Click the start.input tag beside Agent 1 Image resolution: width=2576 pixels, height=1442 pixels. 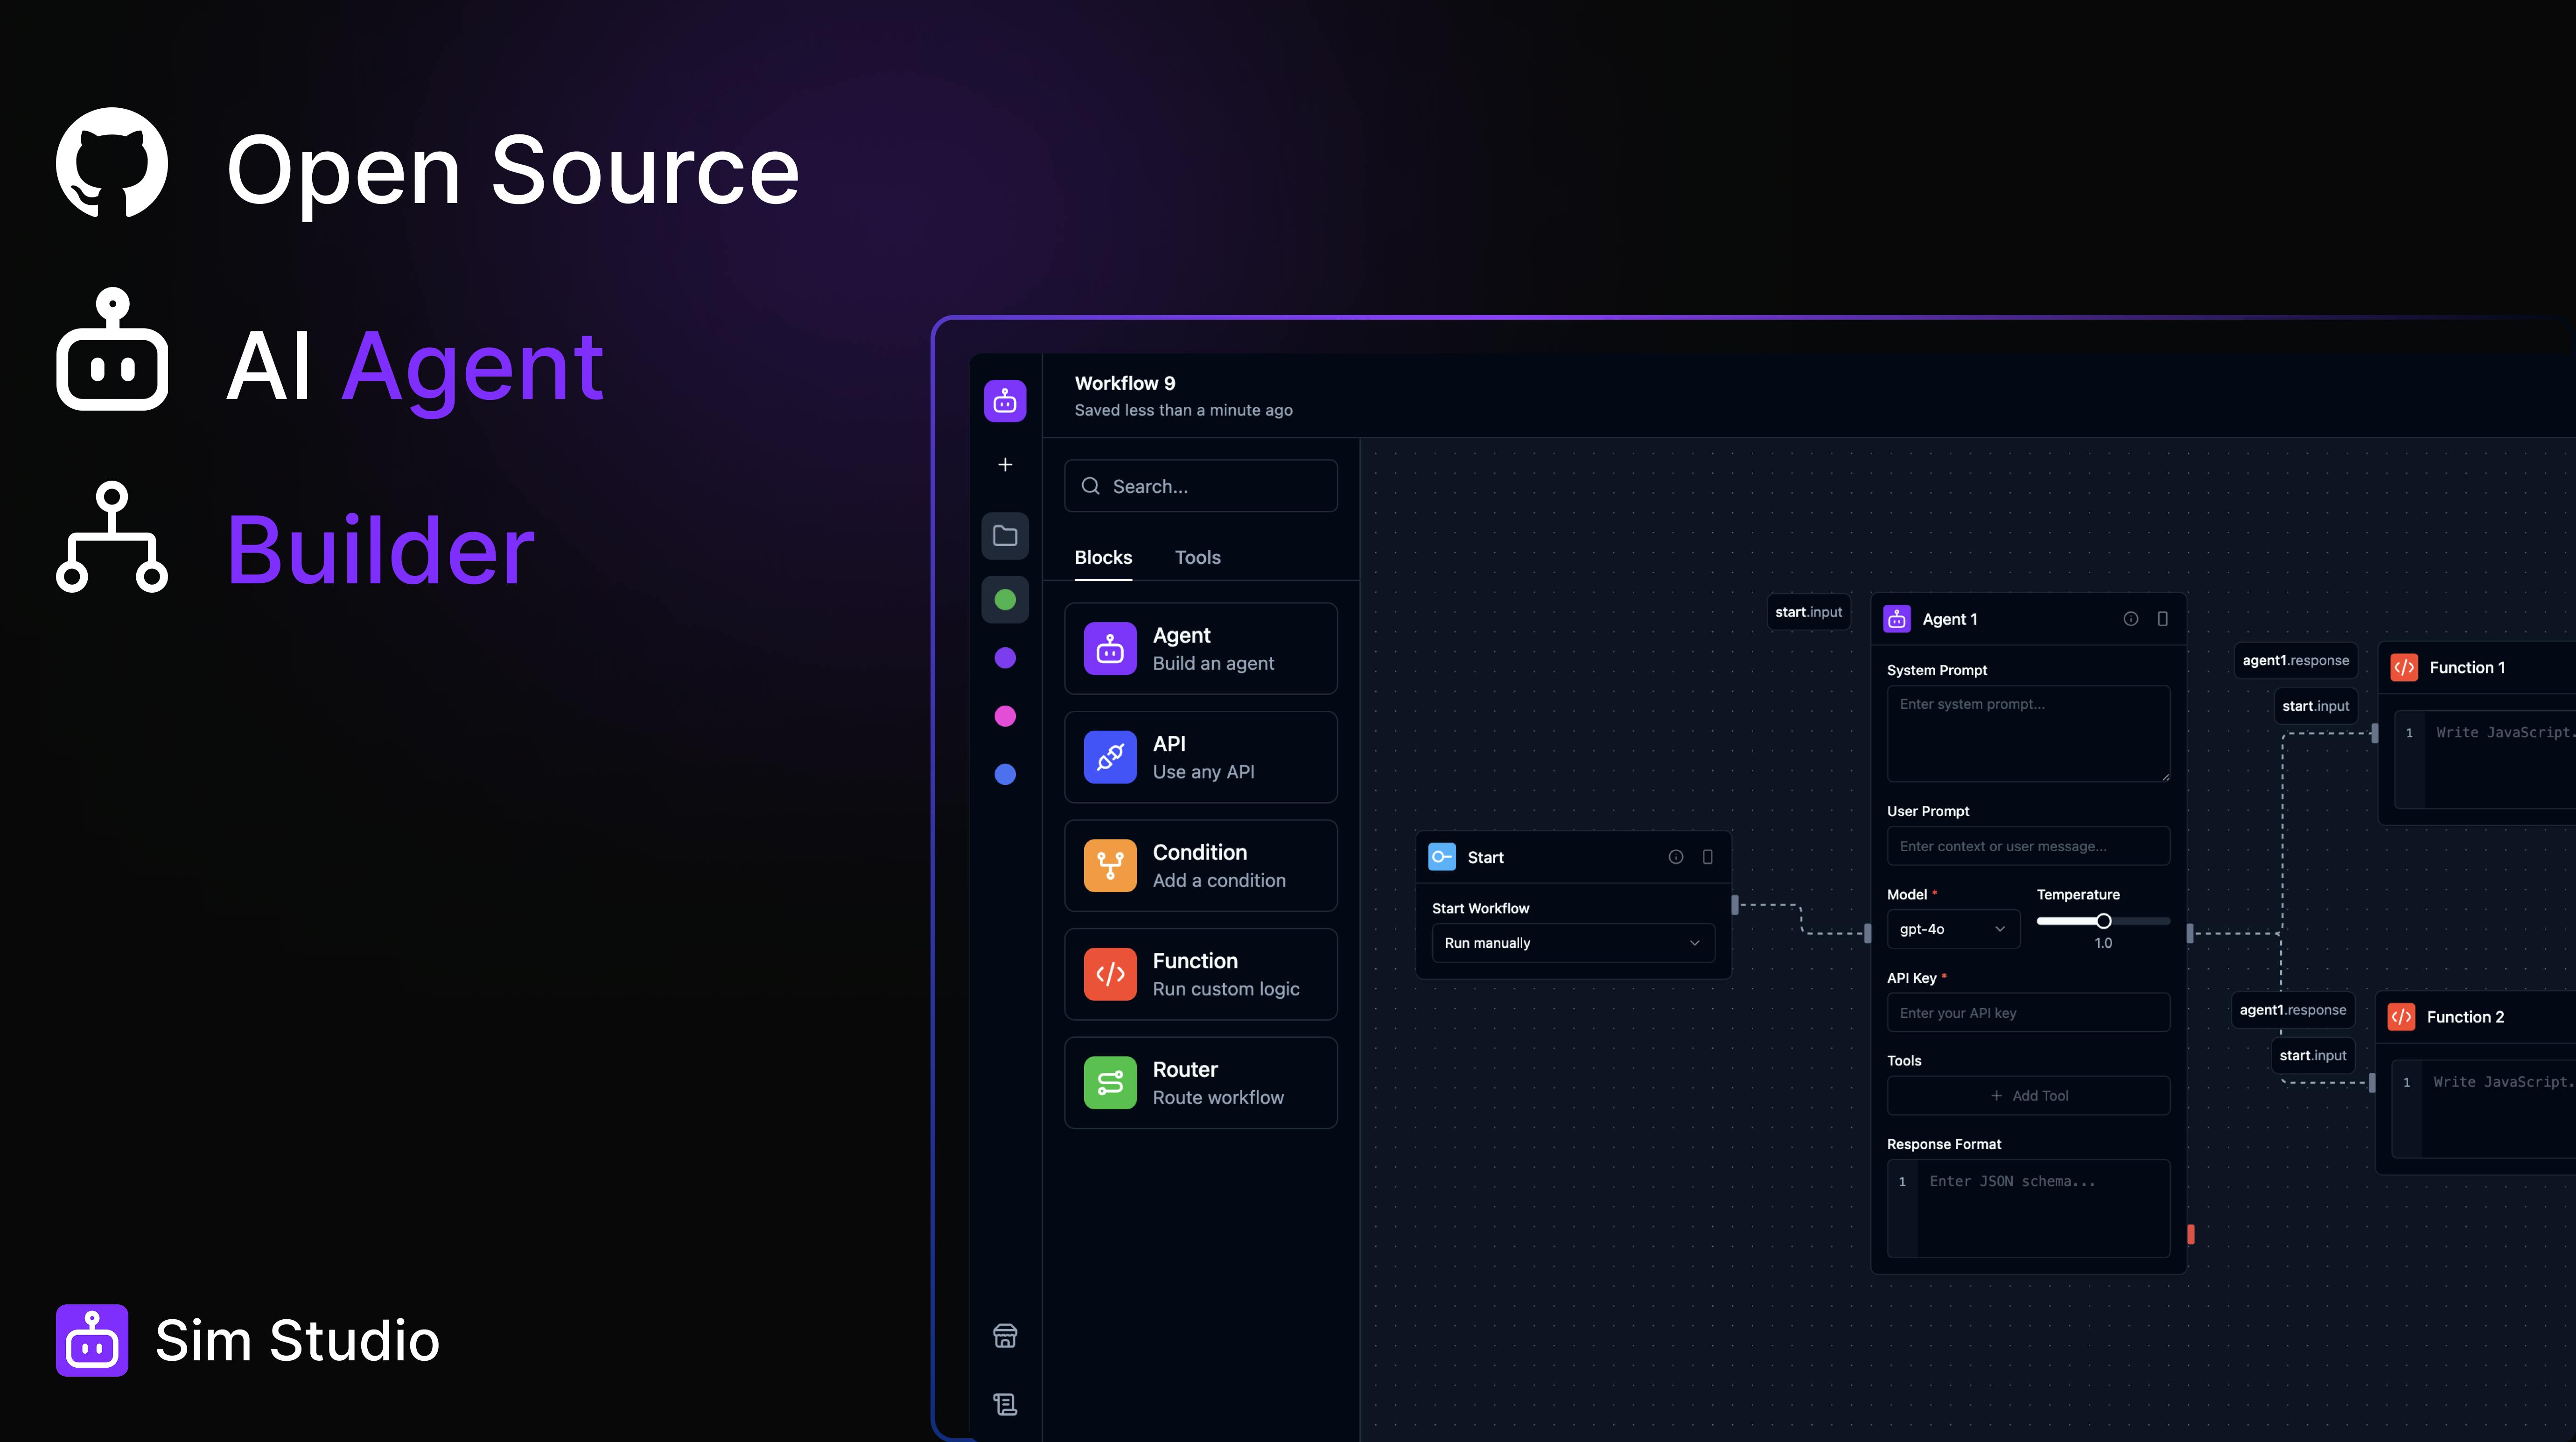click(1808, 612)
